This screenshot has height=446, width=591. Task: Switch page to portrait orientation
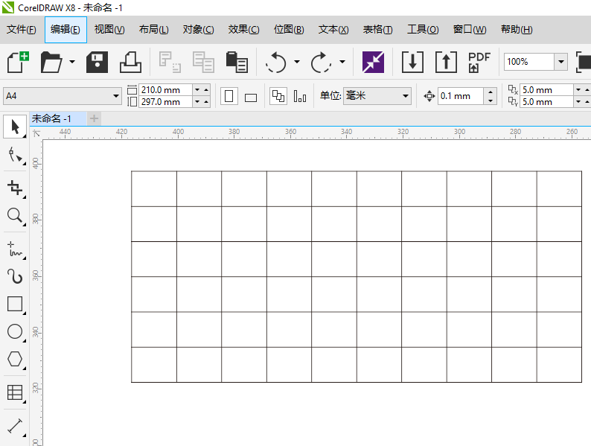pos(229,96)
